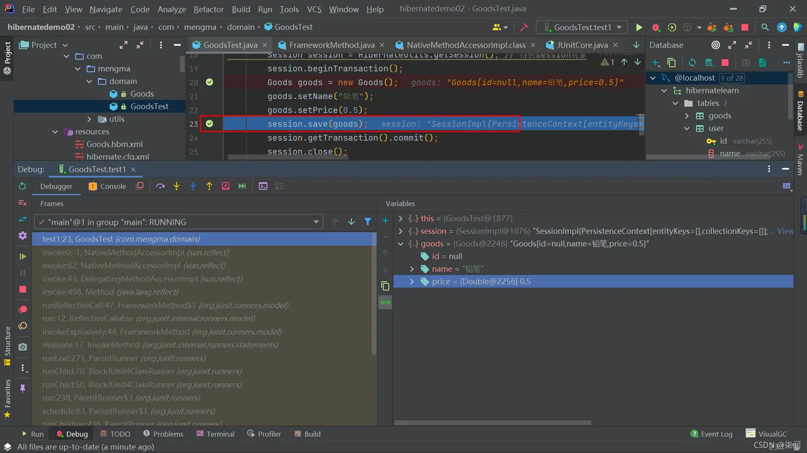
Task: Expand the session variable
Action: (401, 231)
